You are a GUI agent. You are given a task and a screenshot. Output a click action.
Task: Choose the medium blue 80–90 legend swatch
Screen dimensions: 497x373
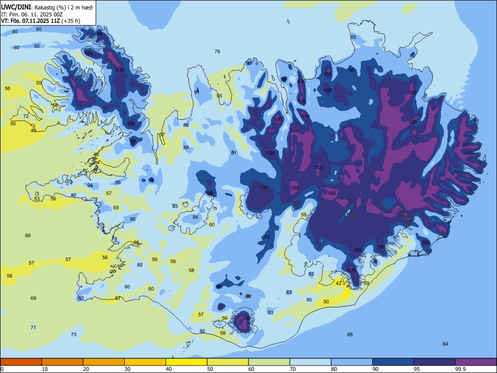point(351,362)
